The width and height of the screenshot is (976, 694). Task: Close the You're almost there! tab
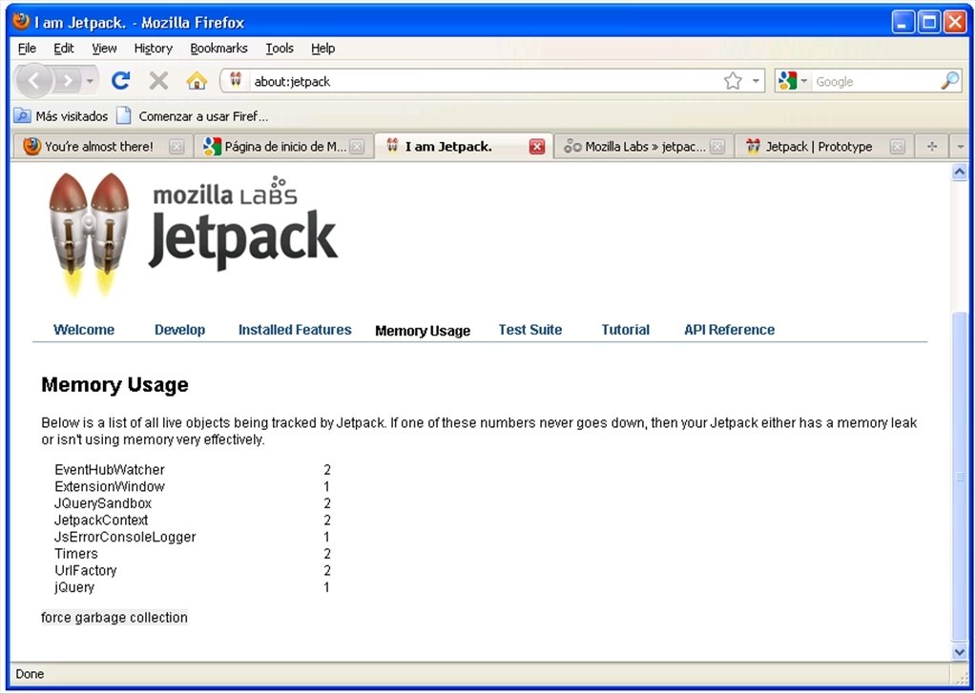pos(177,147)
